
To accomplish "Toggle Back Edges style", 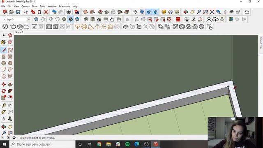I will [x=43, y=19].
